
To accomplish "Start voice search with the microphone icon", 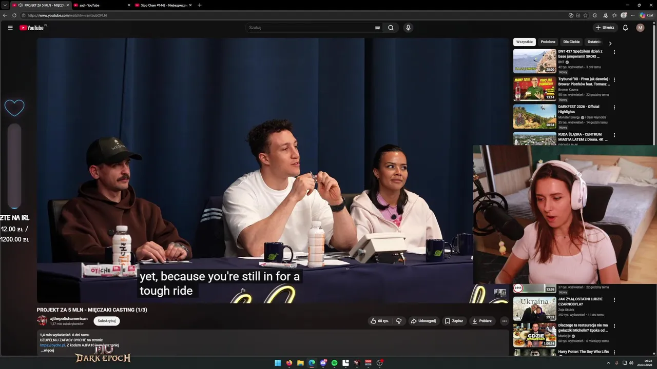I will [x=408, y=28].
